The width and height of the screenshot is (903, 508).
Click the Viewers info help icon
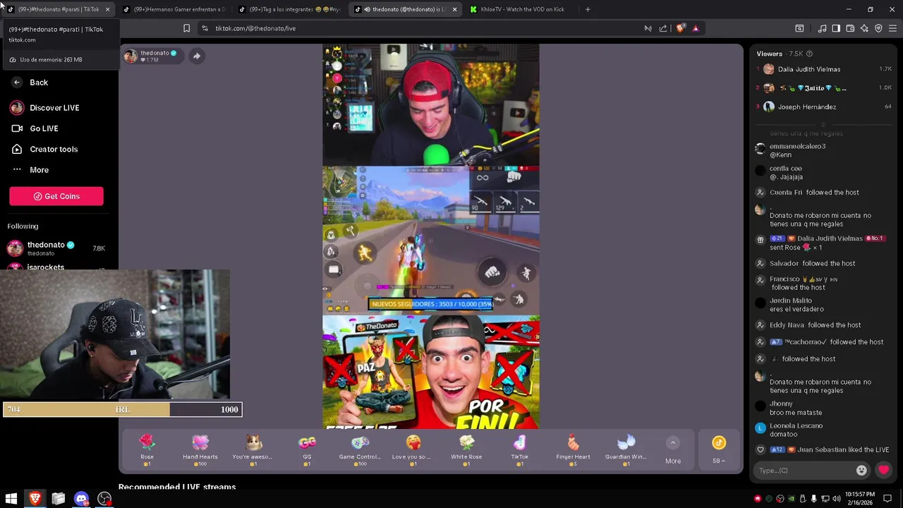[x=809, y=54]
